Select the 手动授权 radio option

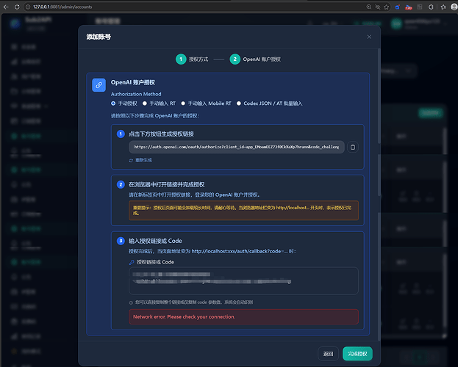113,103
